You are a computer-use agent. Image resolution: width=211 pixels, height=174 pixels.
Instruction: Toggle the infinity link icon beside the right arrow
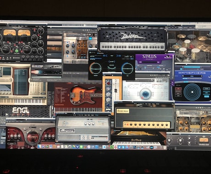click(x=120, y=56)
